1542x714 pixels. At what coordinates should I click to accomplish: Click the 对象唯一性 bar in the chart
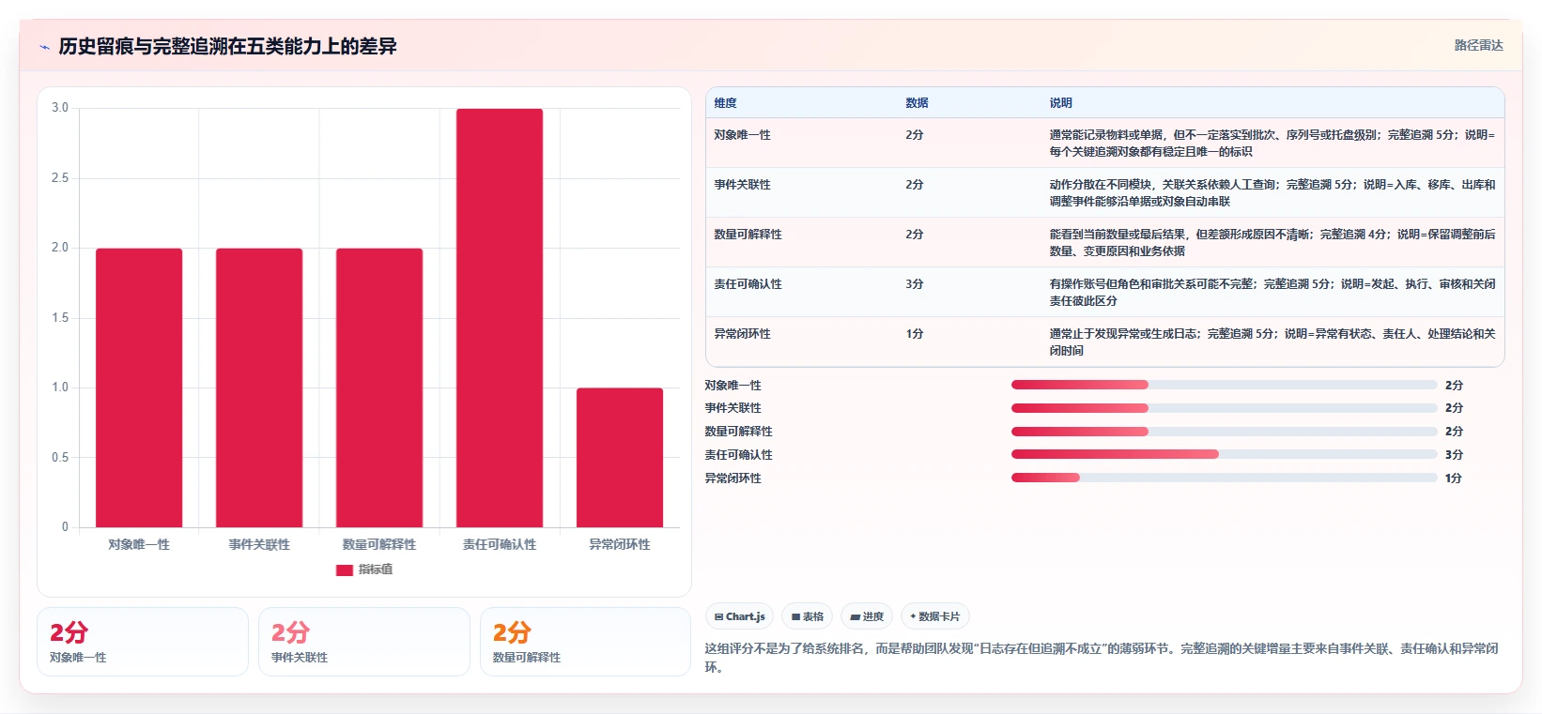pos(139,387)
